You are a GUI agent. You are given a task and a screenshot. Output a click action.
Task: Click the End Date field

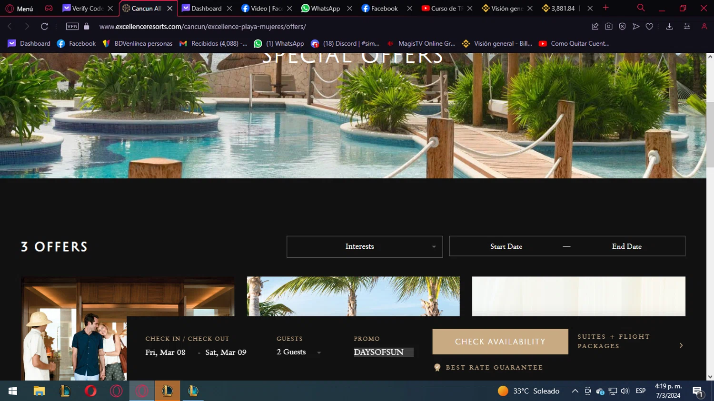click(627, 246)
